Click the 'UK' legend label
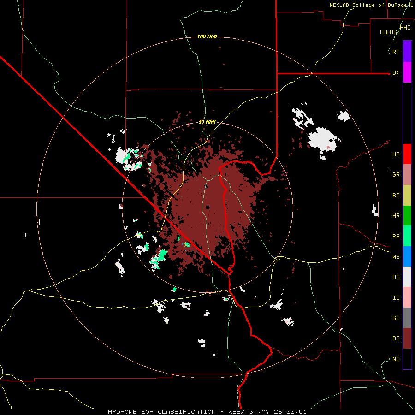The width and height of the screenshot is (415, 415). [x=396, y=72]
